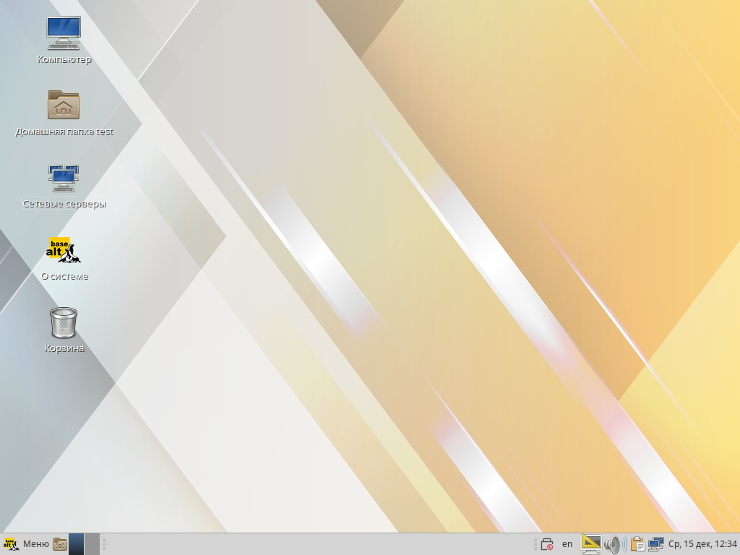Select the Корзина trash bin icon
The width and height of the screenshot is (740, 555).
click(x=64, y=322)
